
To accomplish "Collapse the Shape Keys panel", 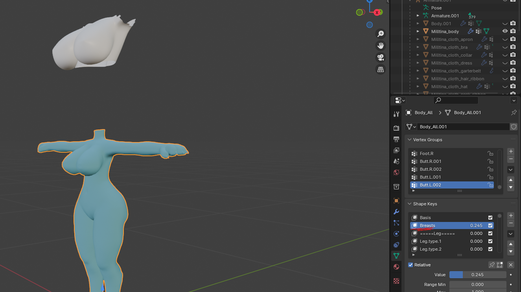I will pyautogui.click(x=409, y=204).
